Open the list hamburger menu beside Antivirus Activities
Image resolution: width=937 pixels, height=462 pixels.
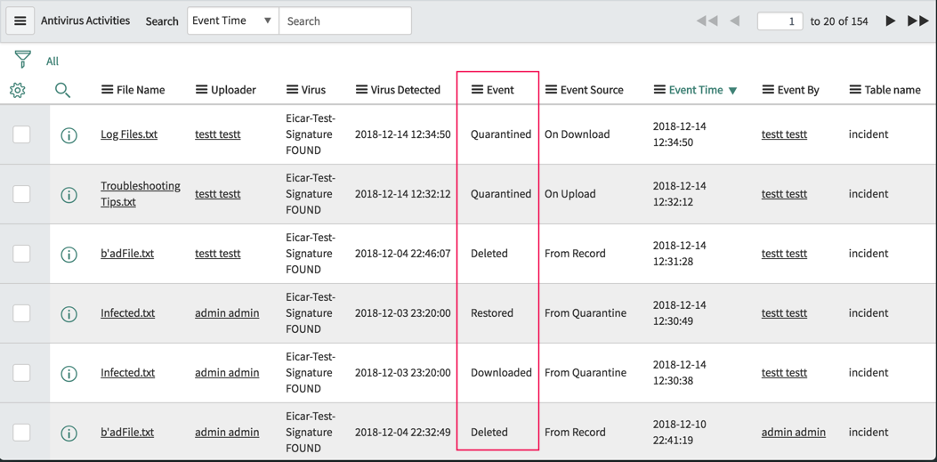(x=20, y=20)
